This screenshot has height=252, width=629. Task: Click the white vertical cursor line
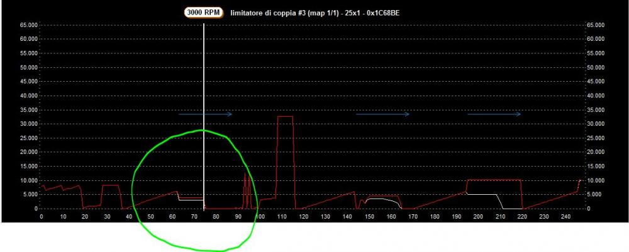[x=204, y=75]
